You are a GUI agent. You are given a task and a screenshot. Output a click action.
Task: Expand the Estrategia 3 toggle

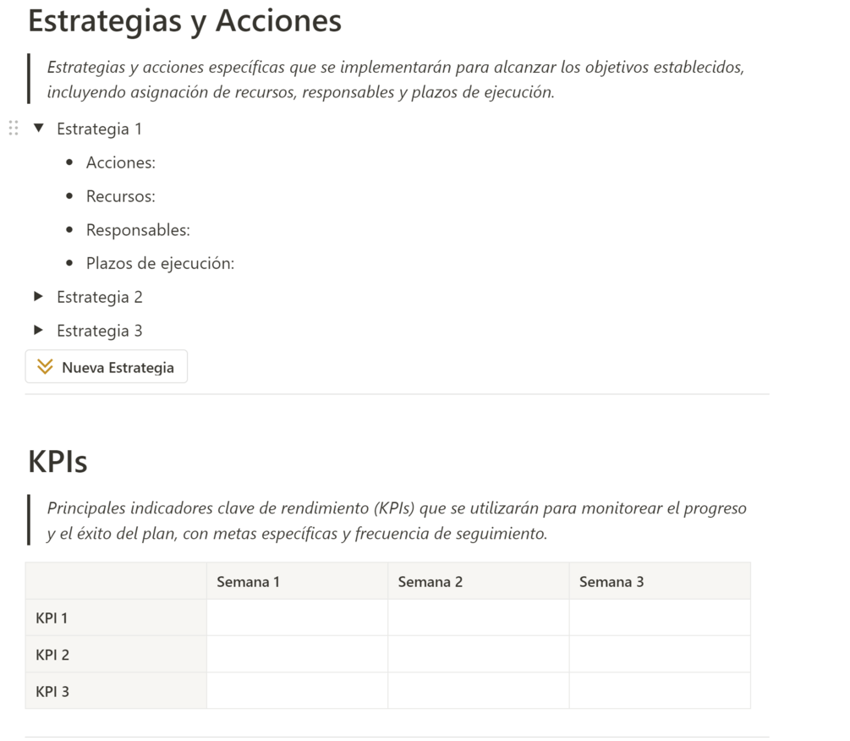[38, 331]
